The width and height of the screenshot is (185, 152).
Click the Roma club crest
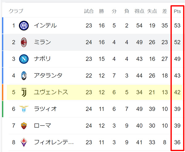coord(23,125)
